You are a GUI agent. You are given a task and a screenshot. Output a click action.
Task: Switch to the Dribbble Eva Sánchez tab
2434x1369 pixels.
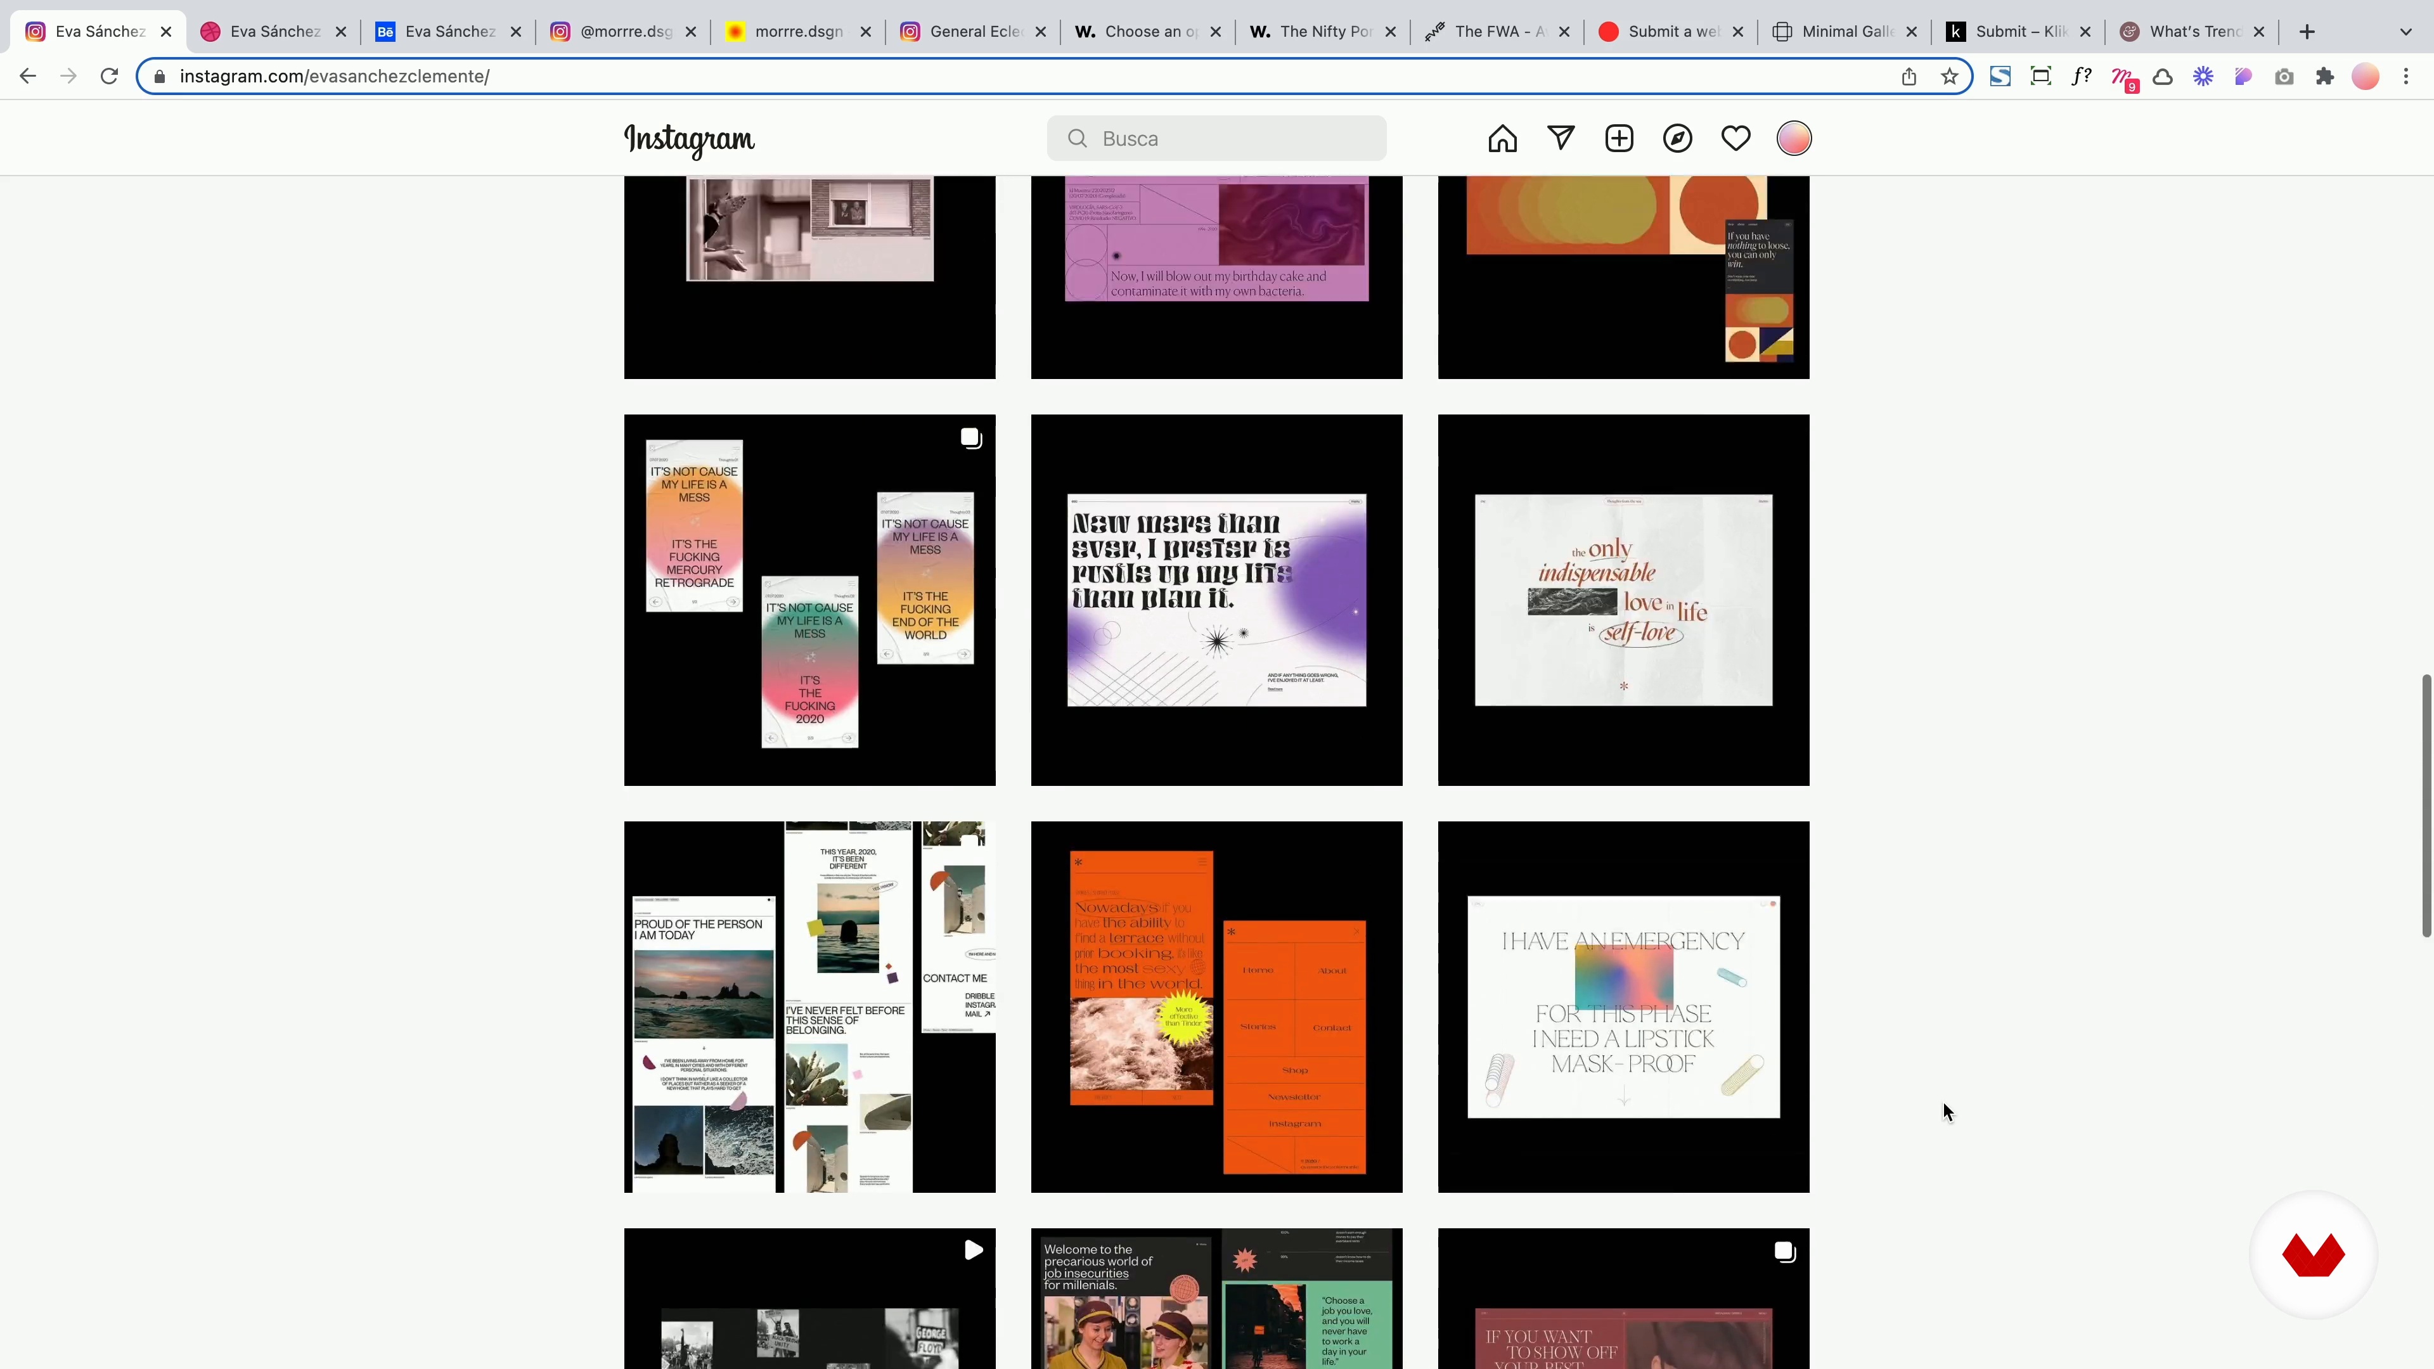tap(274, 31)
